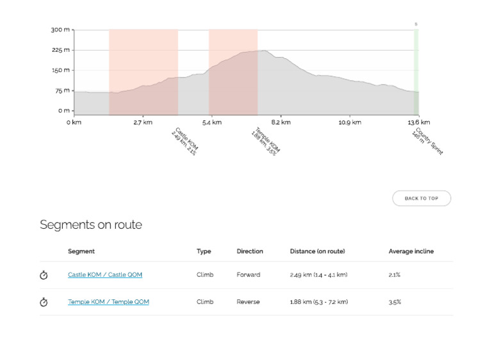This screenshot has height=348, width=492.
Task: Click the green Country Sprint band on the chart
Action: (416, 70)
